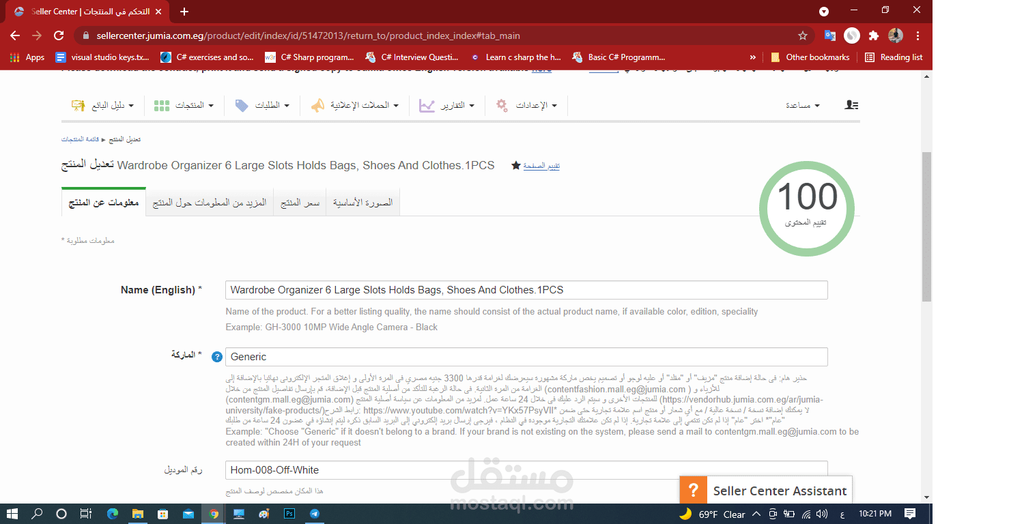Open the C# Interview Questions bookmark
This screenshot has width=1024, height=524.
412,57
